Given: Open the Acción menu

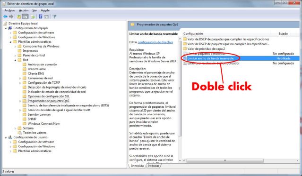Looking at the screenshot, I should (x=24, y=10).
